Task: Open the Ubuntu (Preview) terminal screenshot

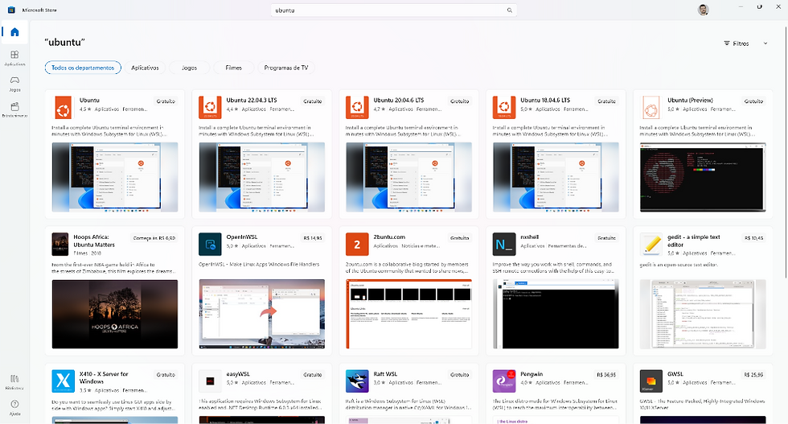Action: point(703,177)
